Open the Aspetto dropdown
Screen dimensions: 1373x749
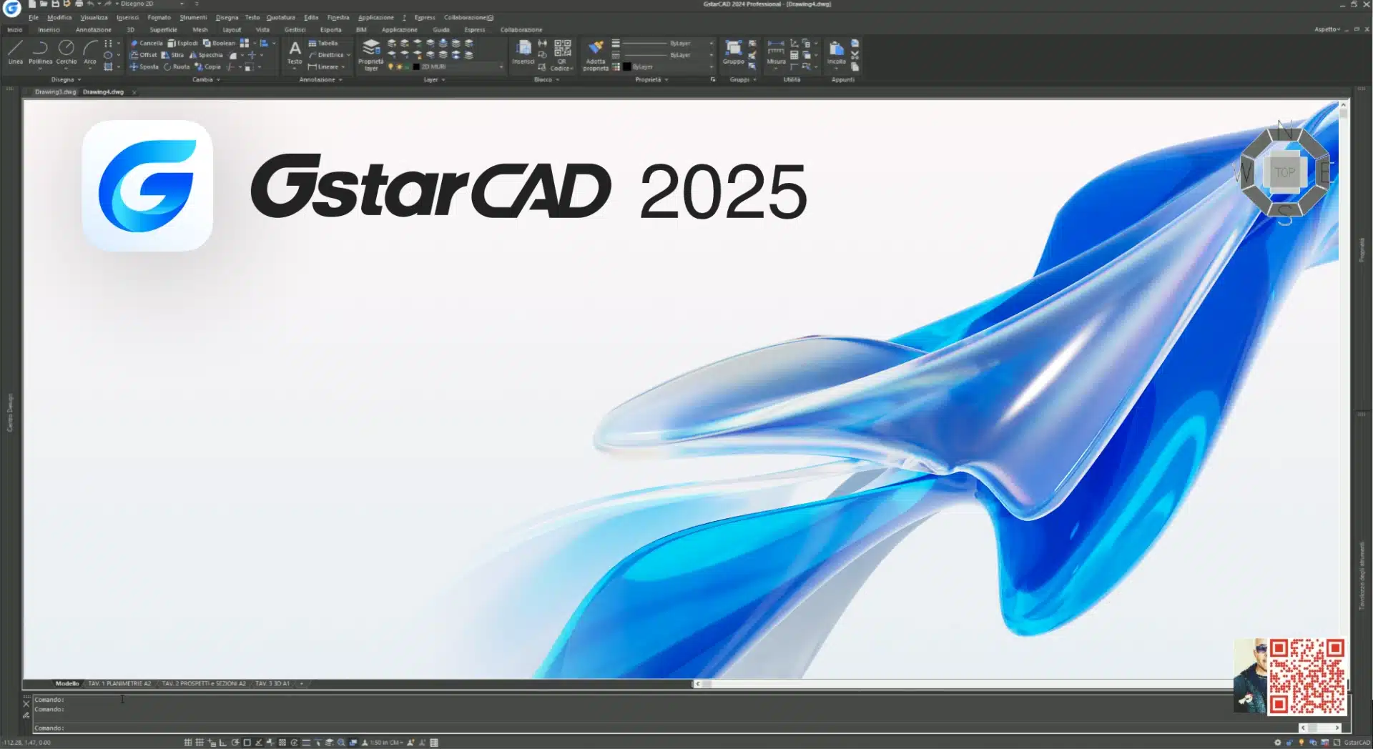1327,29
